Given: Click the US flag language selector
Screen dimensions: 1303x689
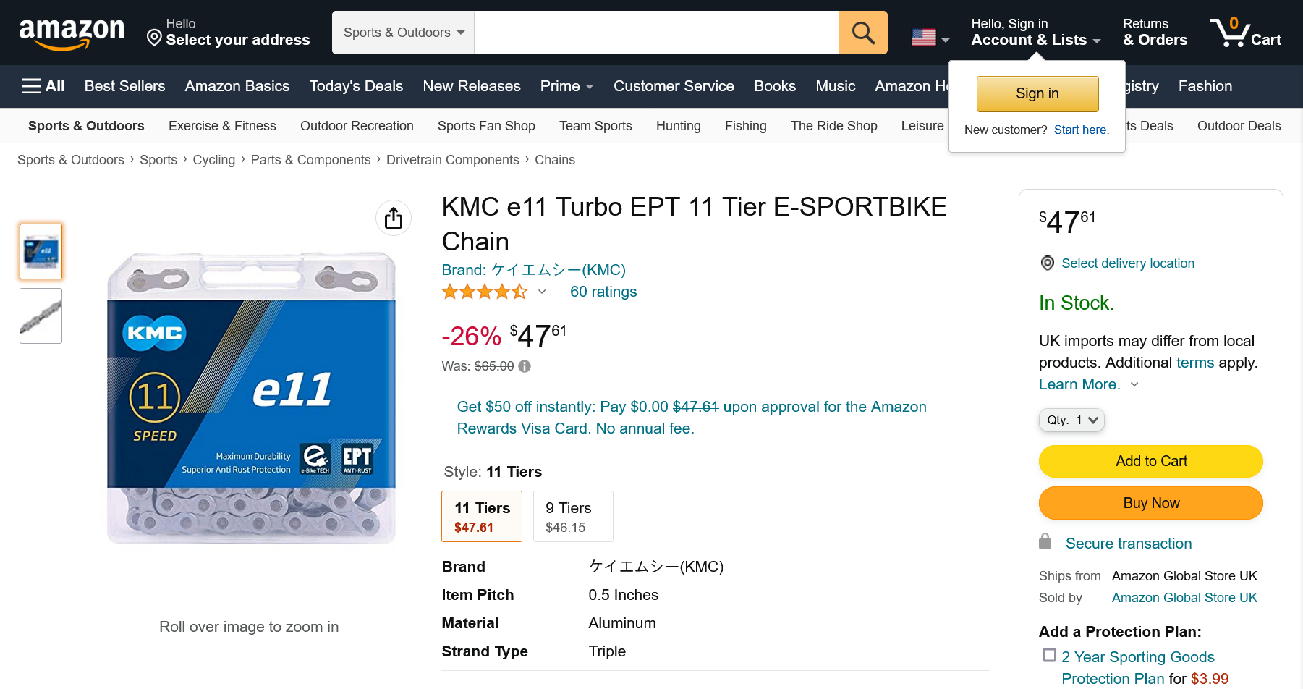Looking at the screenshot, I should coord(930,37).
